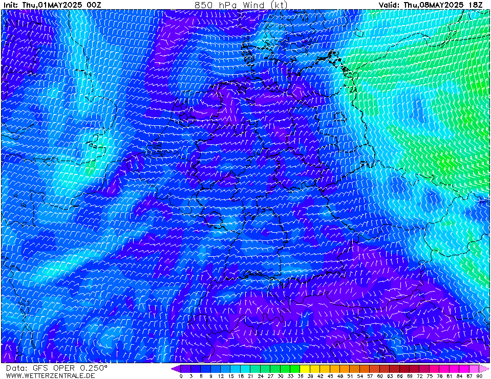Click the legend value '60'
This screenshot has height=379, width=491.
(380, 376)
